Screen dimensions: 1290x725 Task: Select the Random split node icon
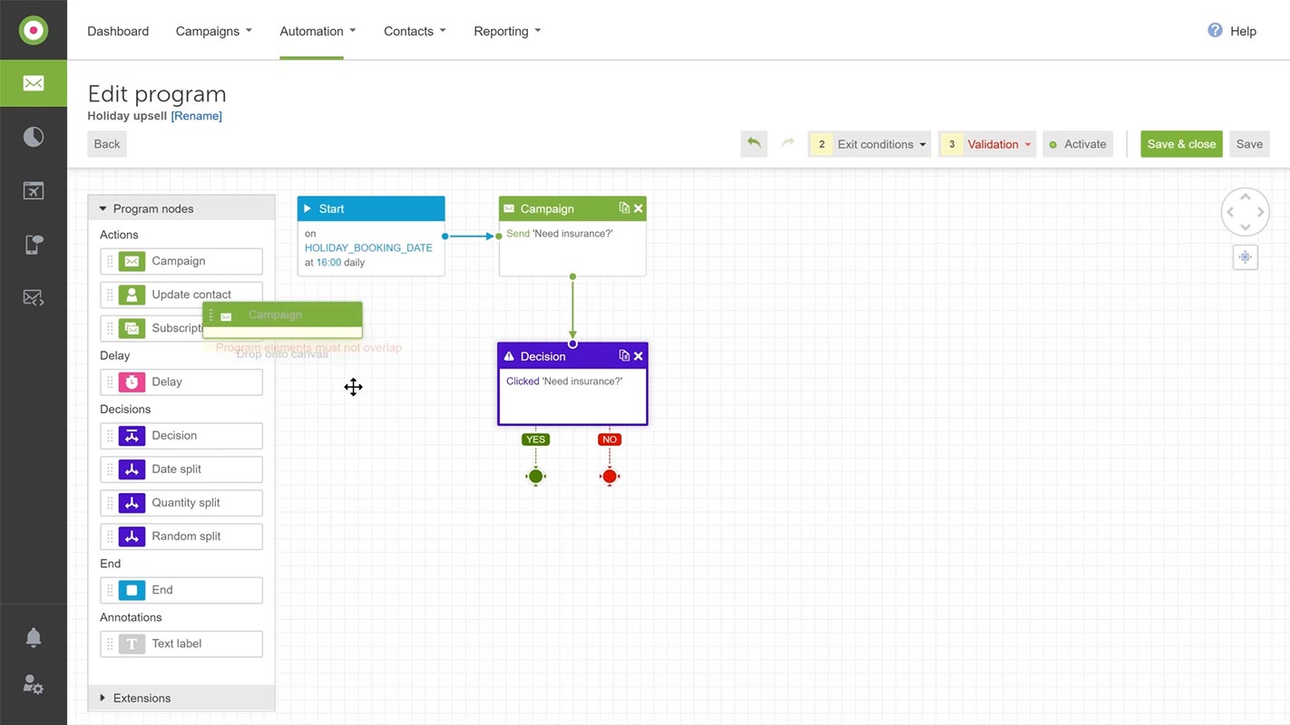tap(130, 536)
